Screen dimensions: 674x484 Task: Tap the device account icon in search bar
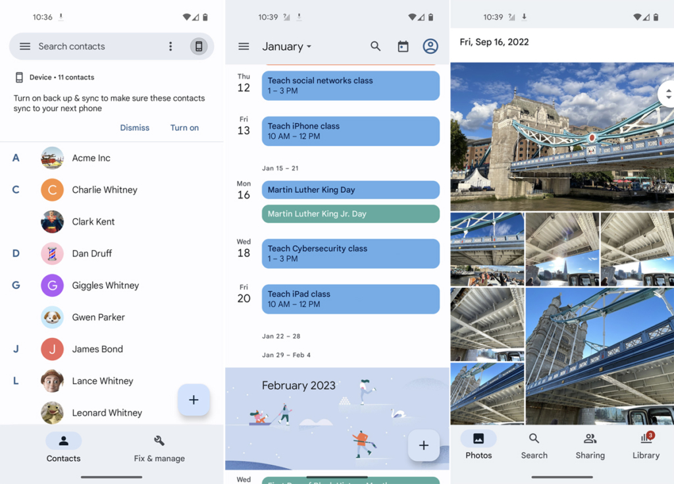pos(199,47)
